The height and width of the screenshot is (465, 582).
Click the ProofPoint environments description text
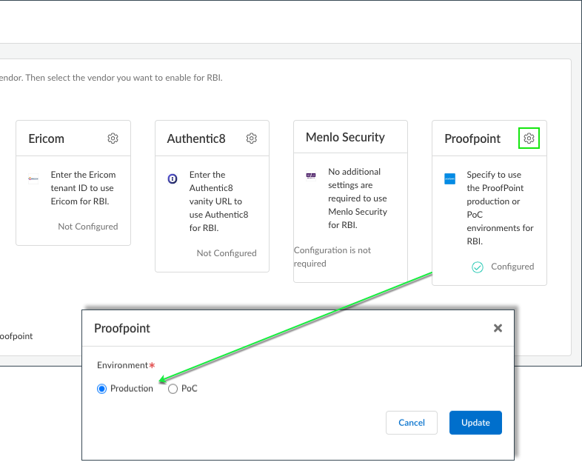(500, 208)
